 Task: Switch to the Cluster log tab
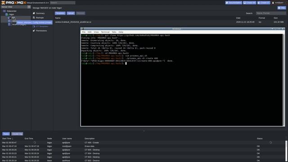(17, 134)
